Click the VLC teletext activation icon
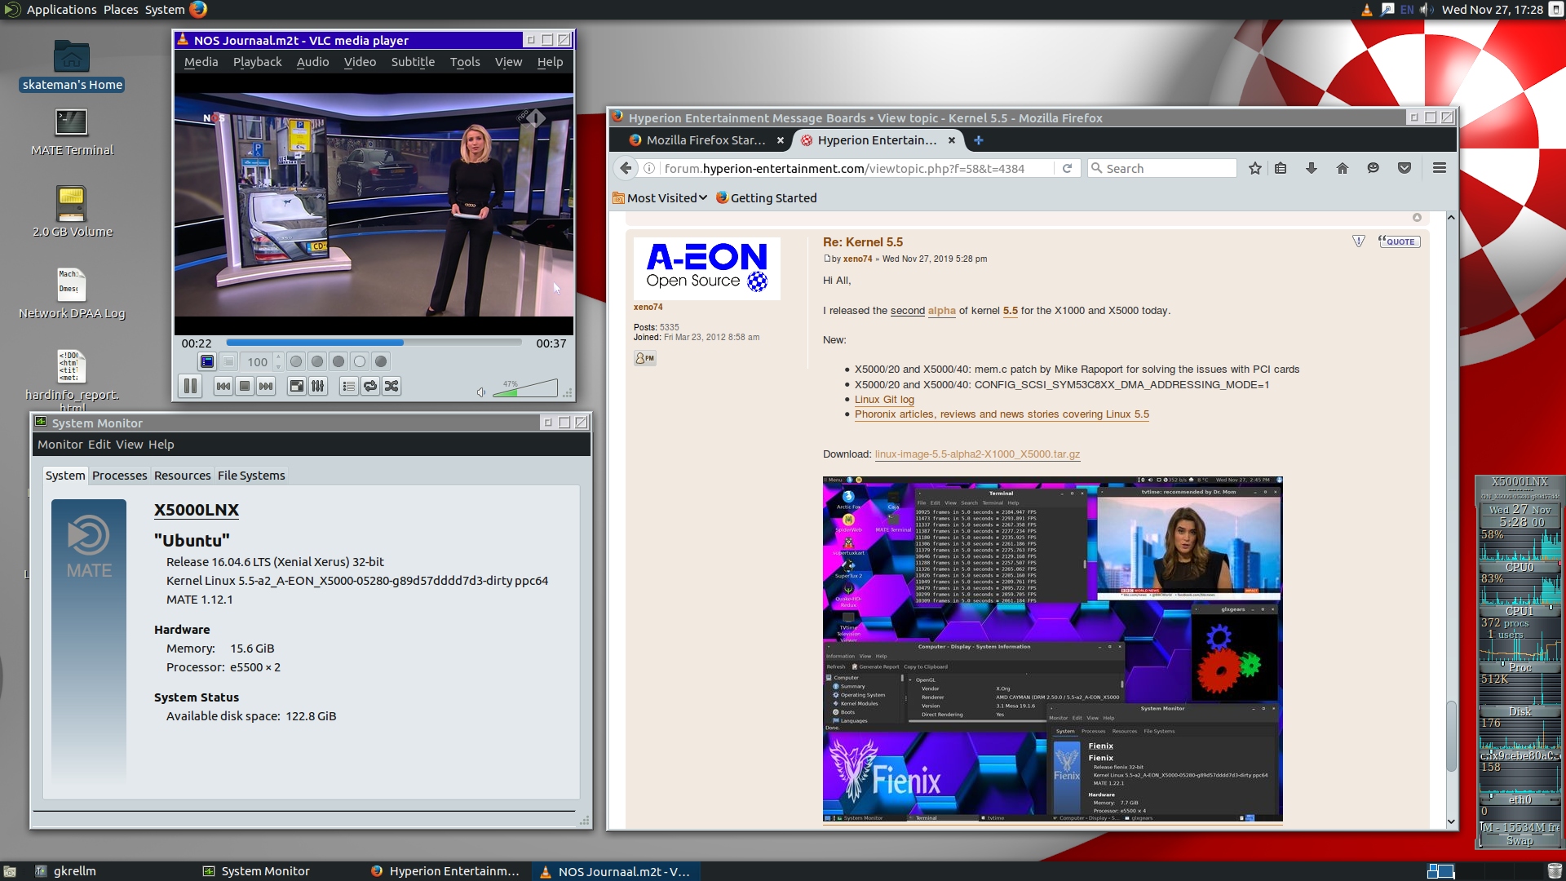Image resolution: width=1566 pixels, height=881 pixels. [x=207, y=361]
